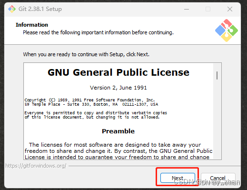Viewport: 247px width, 190px height.
Task: Click the Git icon in title bar
Action: [x=12, y=9]
